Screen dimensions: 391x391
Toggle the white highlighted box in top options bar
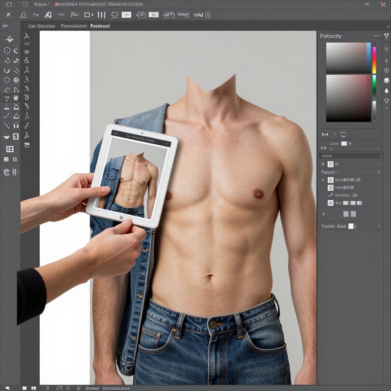(x=126, y=15)
